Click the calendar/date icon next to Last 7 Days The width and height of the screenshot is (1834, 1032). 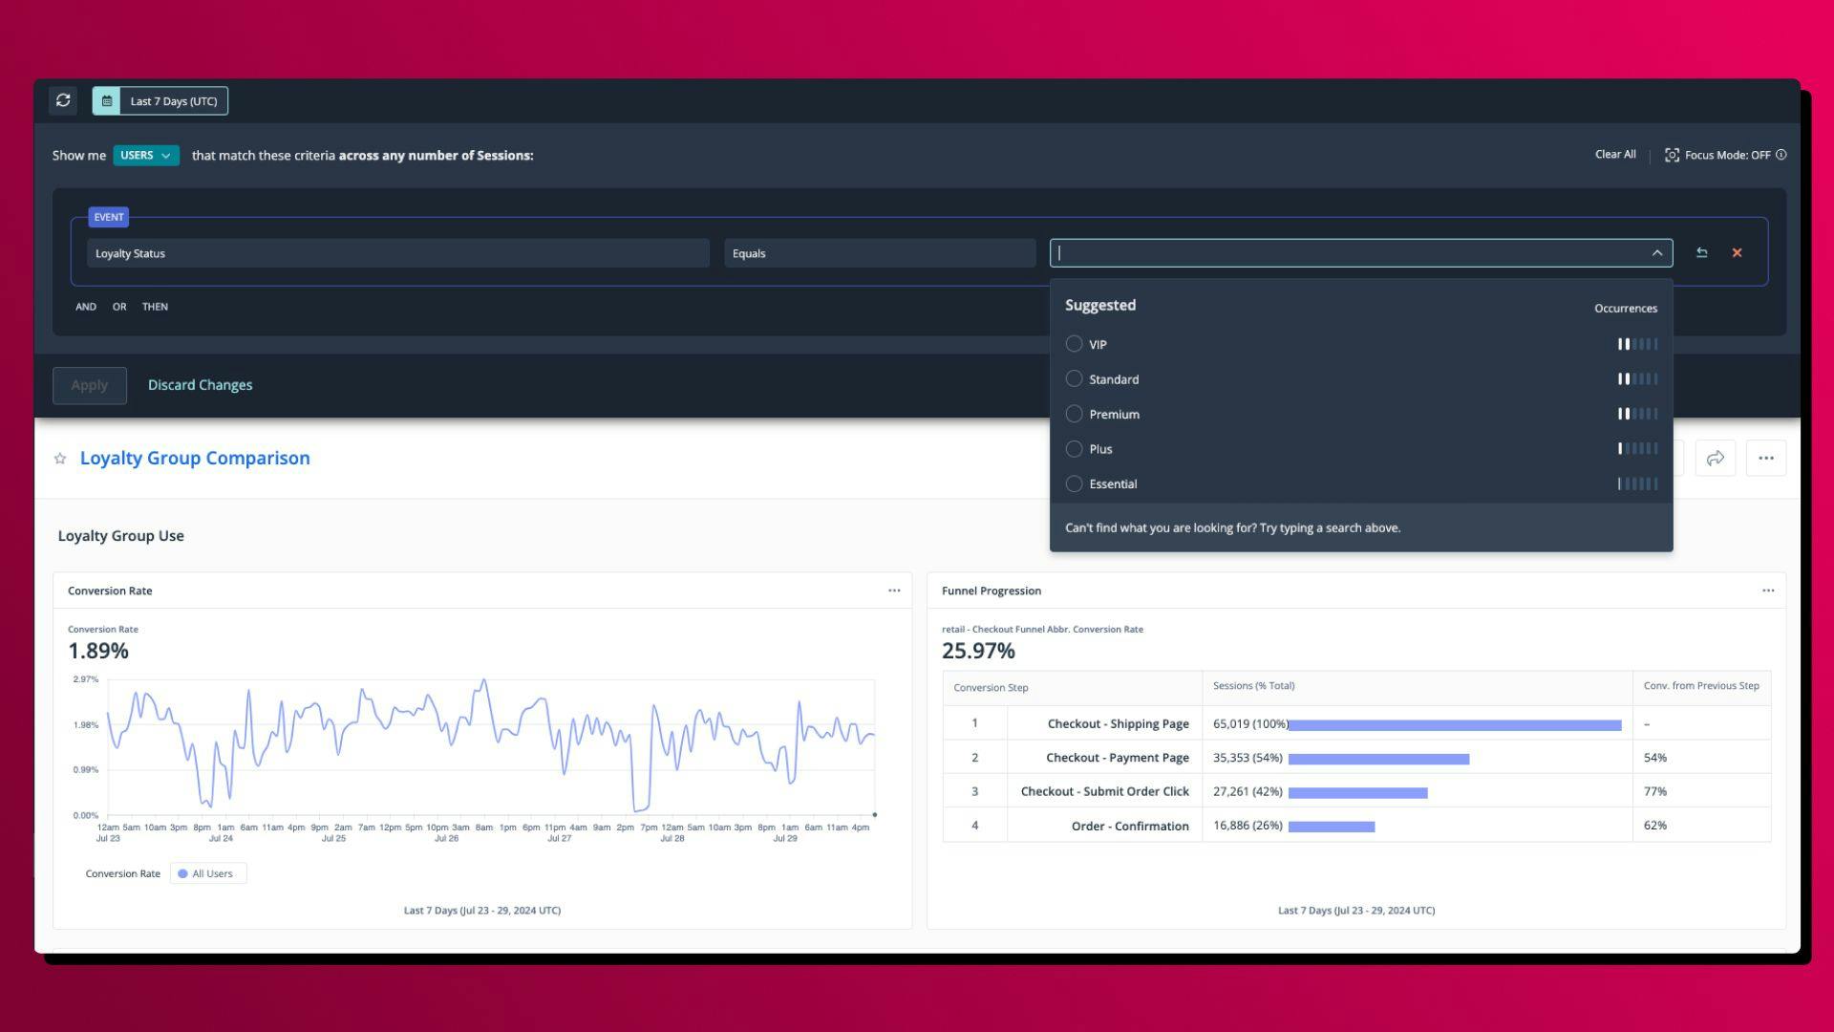click(106, 99)
